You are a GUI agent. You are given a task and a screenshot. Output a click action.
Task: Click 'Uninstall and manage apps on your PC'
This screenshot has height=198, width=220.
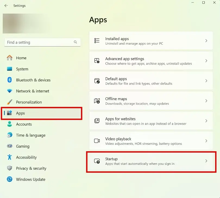134,44
